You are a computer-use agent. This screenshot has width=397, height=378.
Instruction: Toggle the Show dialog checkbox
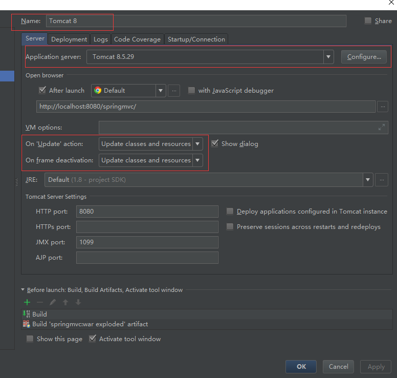click(x=215, y=143)
